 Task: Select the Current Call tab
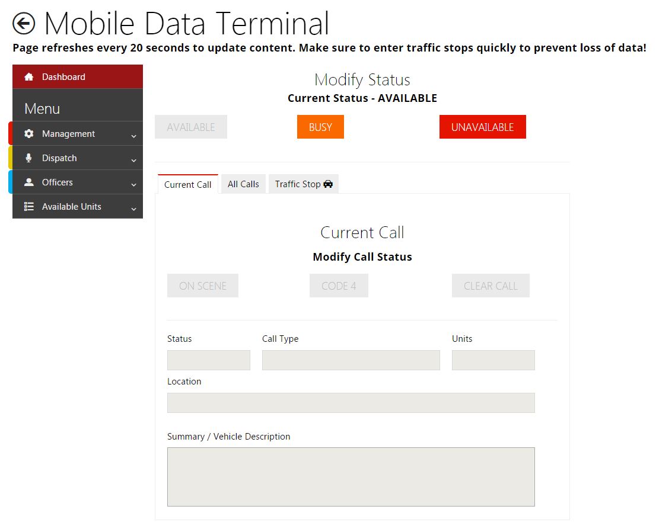click(x=187, y=184)
